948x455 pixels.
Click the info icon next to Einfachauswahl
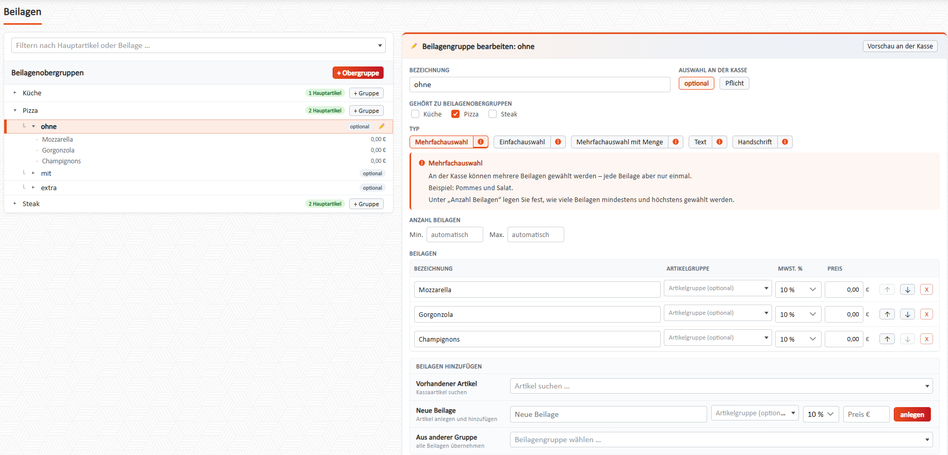coord(558,142)
